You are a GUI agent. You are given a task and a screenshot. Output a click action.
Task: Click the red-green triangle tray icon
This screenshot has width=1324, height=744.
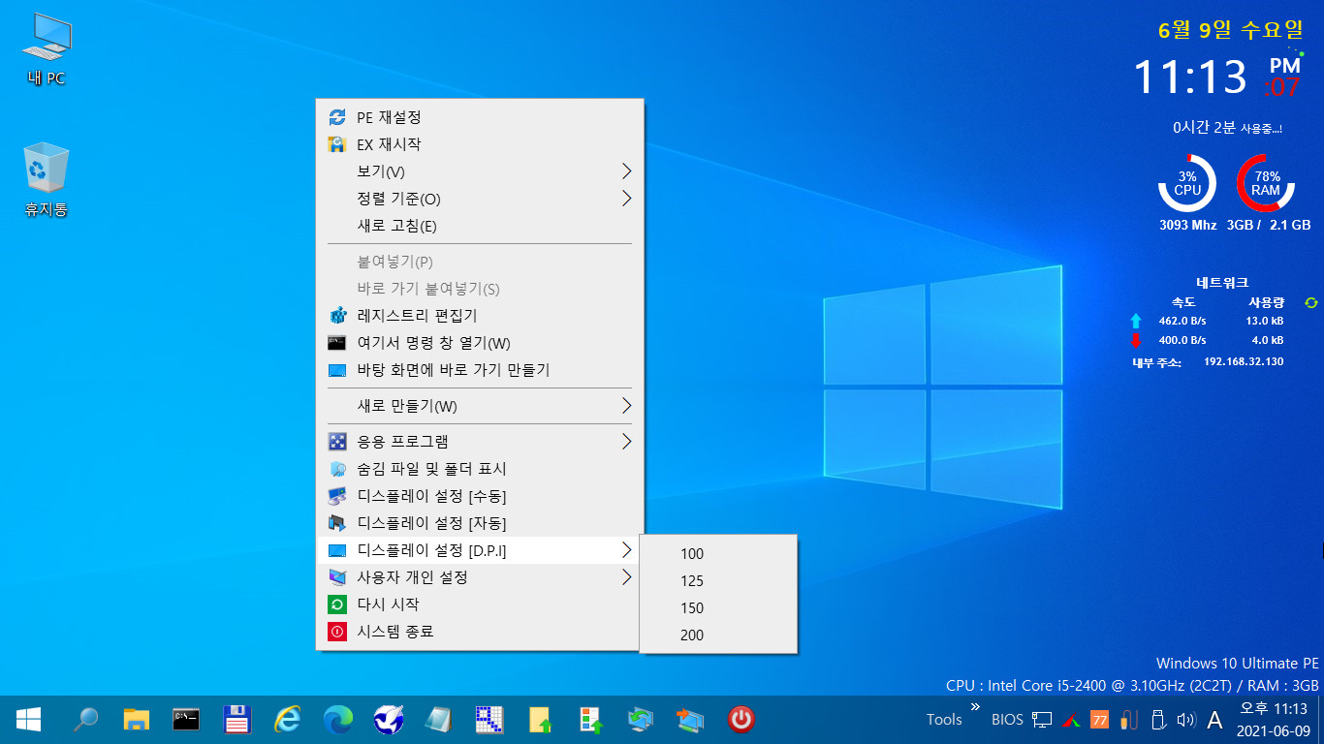tap(1071, 720)
